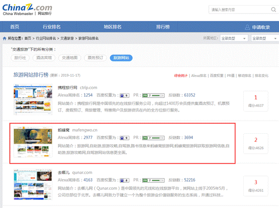The image size is (279, 208).
Task: Go to 行业网站排名 in breadcrumb
Action: click(x=46, y=38)
